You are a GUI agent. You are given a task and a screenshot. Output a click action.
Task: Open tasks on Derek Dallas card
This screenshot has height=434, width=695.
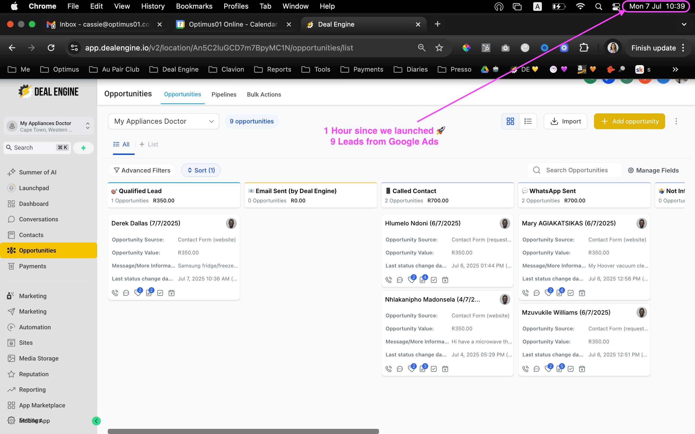(160, 293)
